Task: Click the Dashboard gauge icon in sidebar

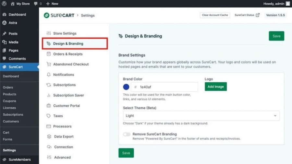Action: tap(5, 15)
